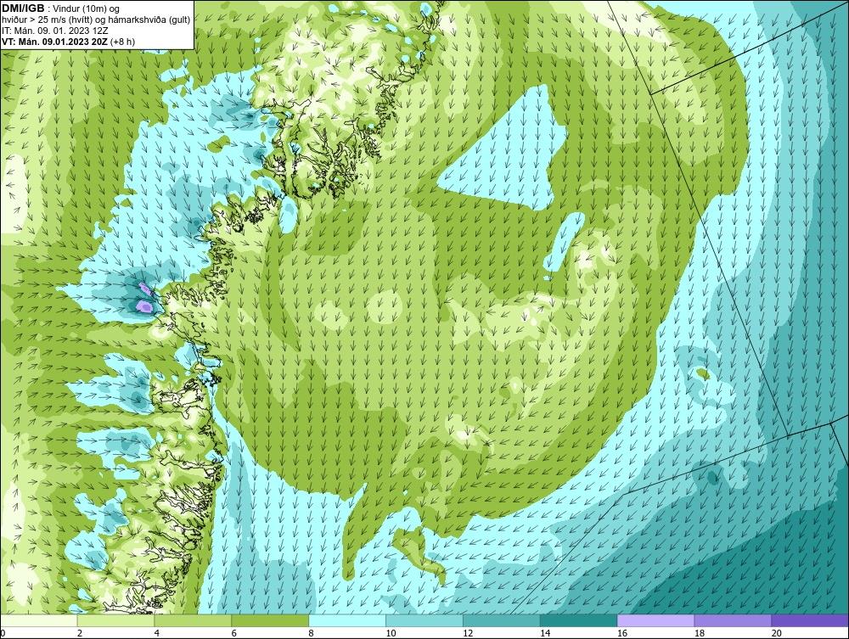849x639 pixels.
Task: Click the 16–18 m/s lavender legend swatch
Action: click(655, 620)
